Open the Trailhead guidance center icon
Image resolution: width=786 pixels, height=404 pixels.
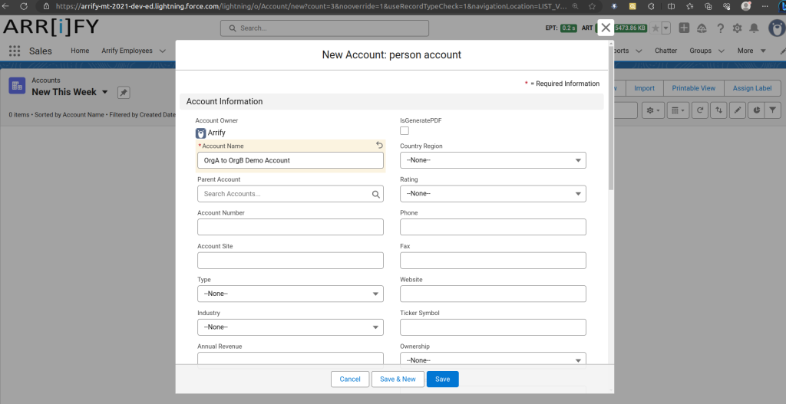(702, 28)
